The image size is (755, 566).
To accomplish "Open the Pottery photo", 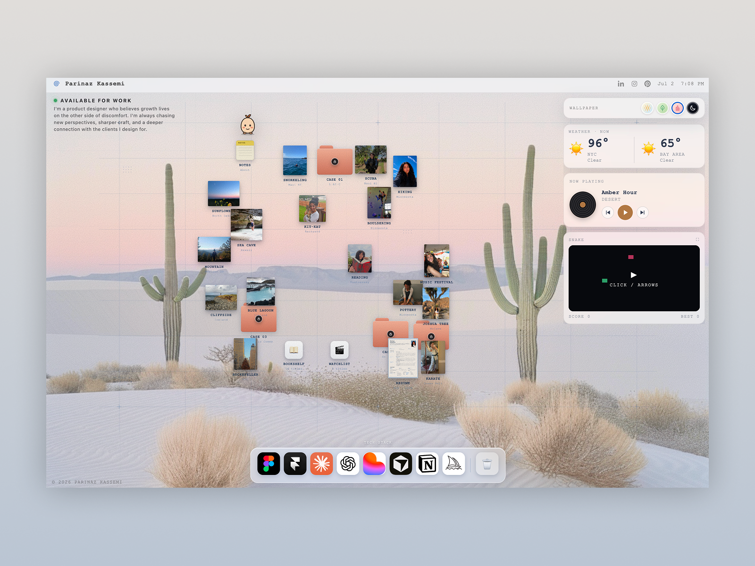I will (x=408, y=292).
